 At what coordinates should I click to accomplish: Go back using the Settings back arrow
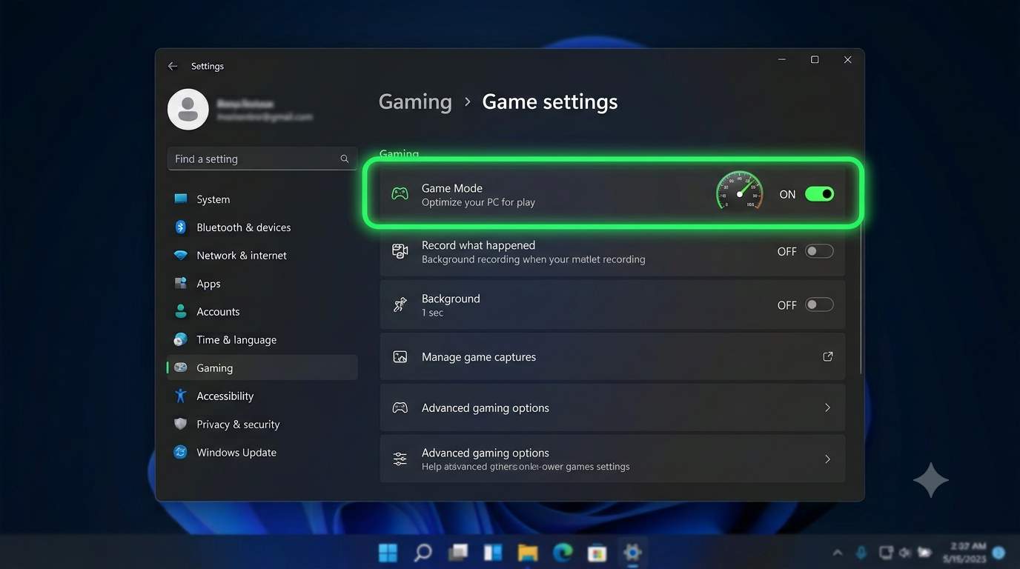coord(173,66)
